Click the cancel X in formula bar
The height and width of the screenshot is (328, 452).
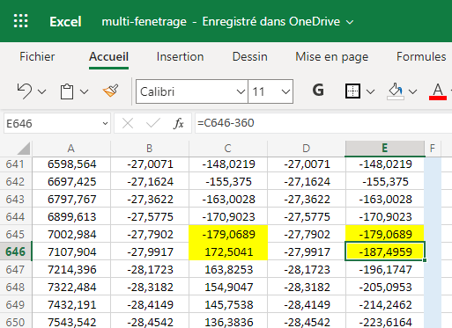[128, 123]
